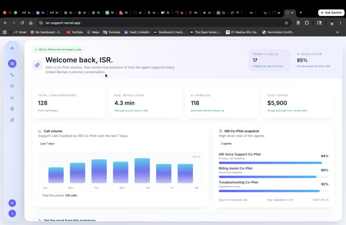Click the Total Conversations card
Image resolution: width=346 pixels, height=225 pixels.
(68, 102)
